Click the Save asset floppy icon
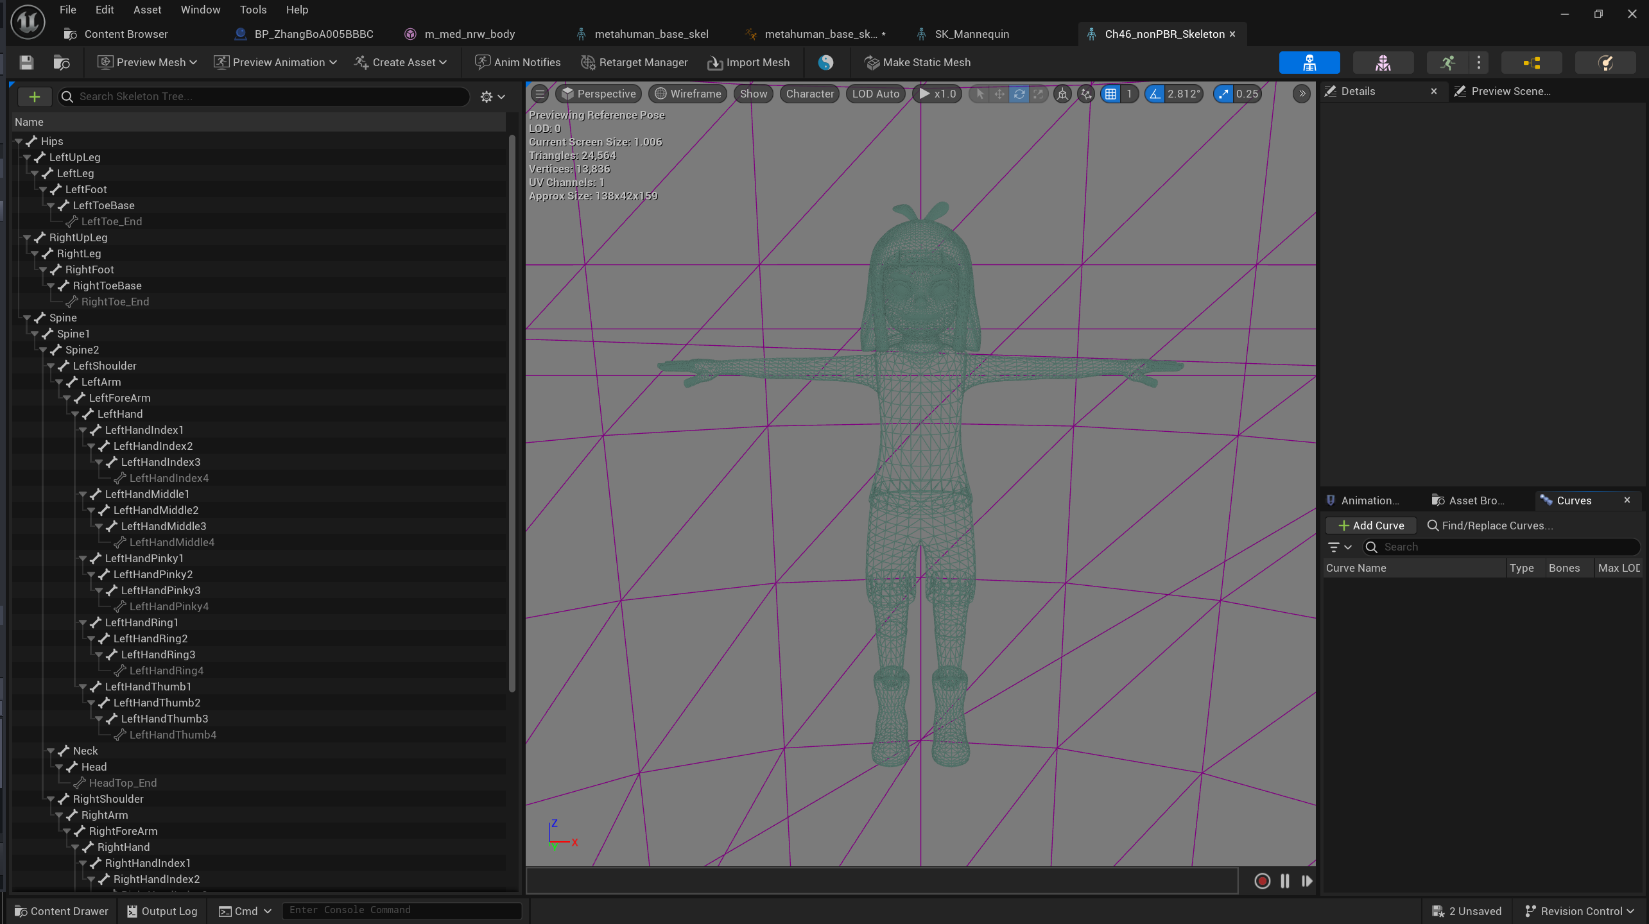 coord(26,62)
